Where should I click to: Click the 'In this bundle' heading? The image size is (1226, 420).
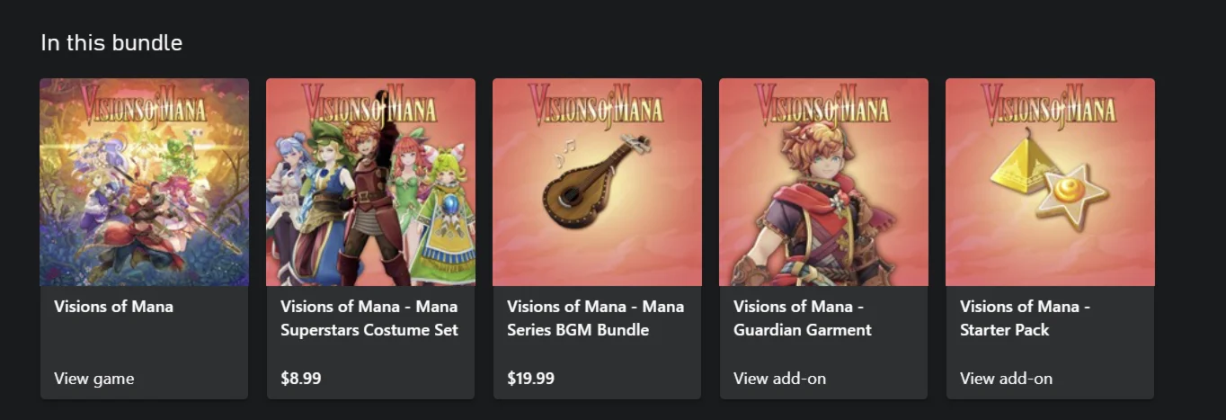(x=111, y=42)
